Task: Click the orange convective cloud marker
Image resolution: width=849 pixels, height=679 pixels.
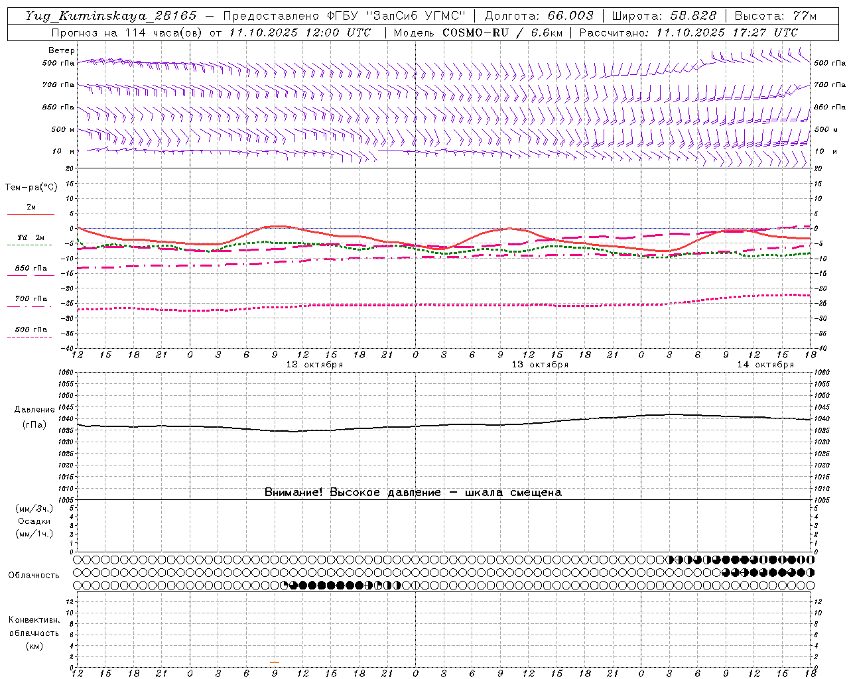Action: pos(275,662)
